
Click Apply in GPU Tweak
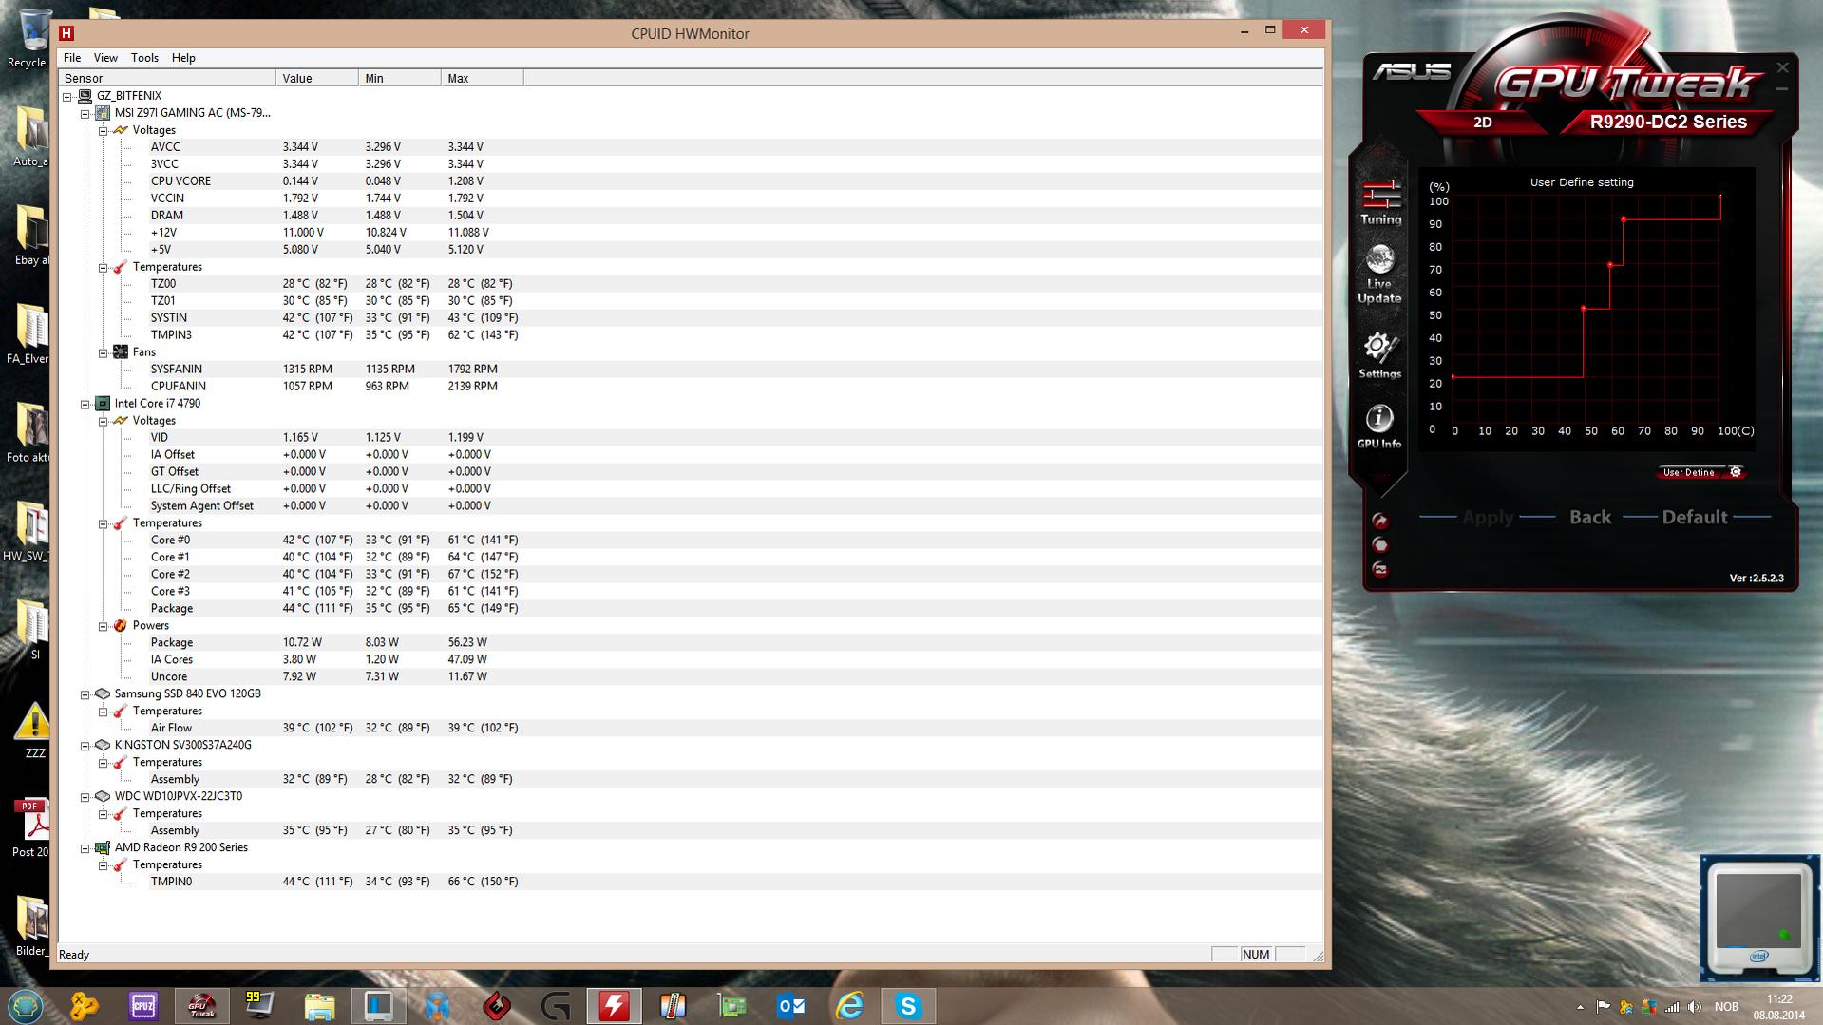click(x=1488, y=517)
